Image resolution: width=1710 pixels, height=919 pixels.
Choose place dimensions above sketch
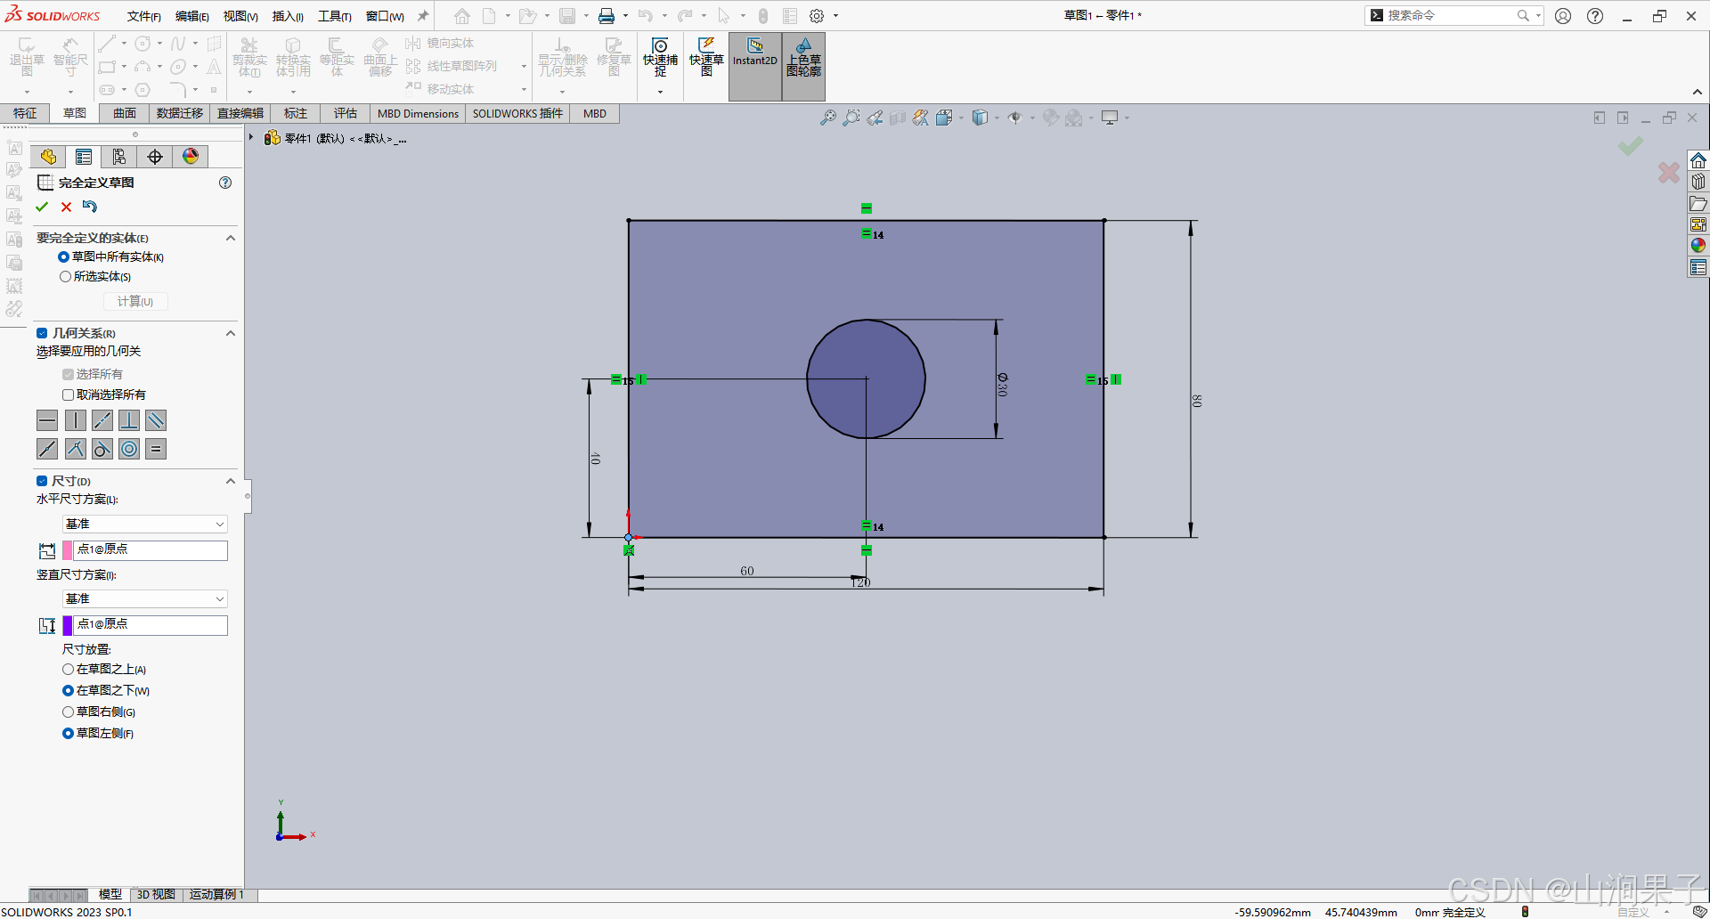point(68,669)
